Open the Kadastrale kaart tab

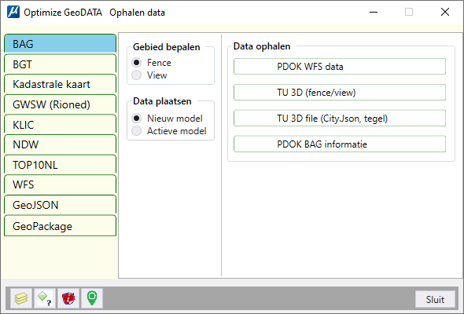[x=60, y=84]
